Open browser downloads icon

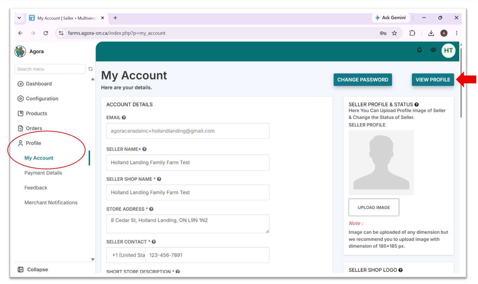point(431,33)
